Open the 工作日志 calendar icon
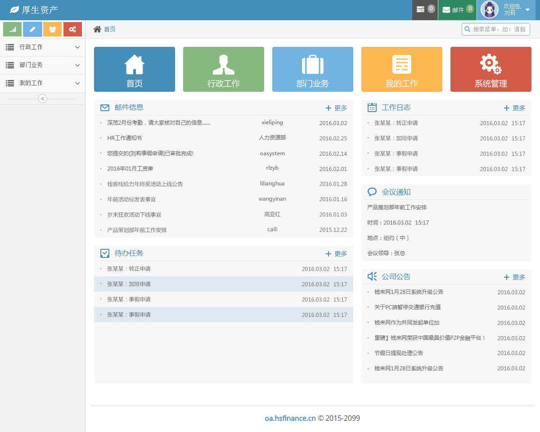The height and width of the screenshot is (432, 540). point(372,107)
